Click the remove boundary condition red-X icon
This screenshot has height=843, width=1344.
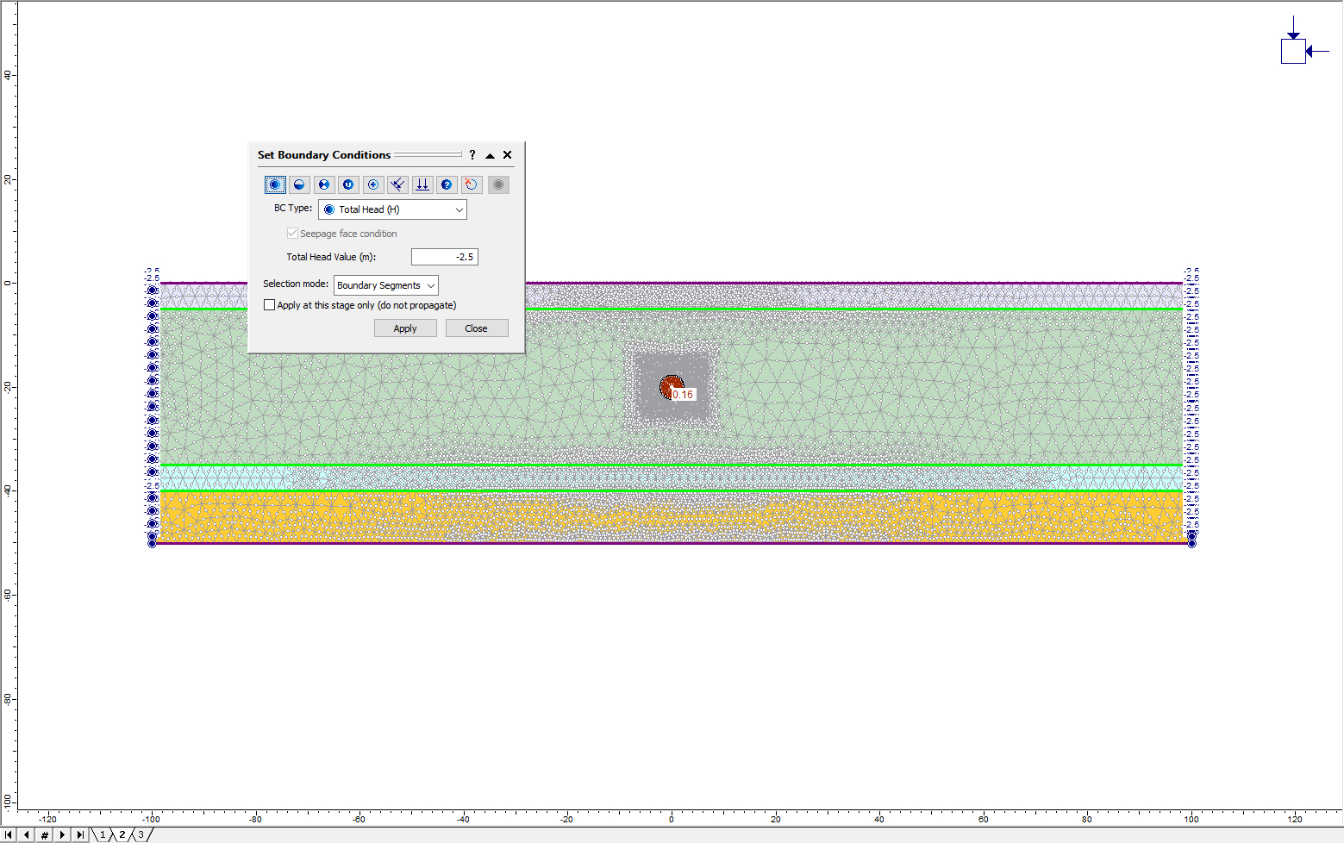point(471,184)
